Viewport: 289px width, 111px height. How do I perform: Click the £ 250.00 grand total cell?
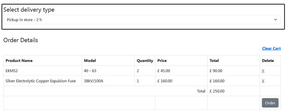click(x=234, y=91)
